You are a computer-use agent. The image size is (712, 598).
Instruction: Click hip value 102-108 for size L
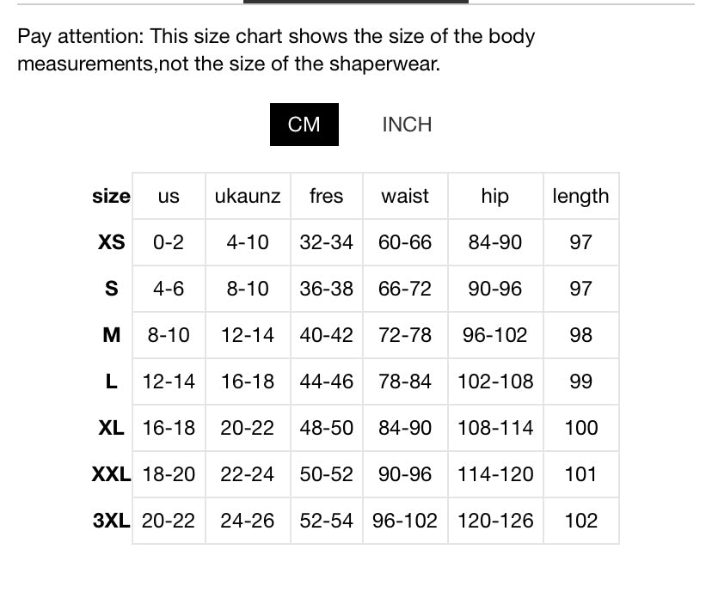point(495,381)
